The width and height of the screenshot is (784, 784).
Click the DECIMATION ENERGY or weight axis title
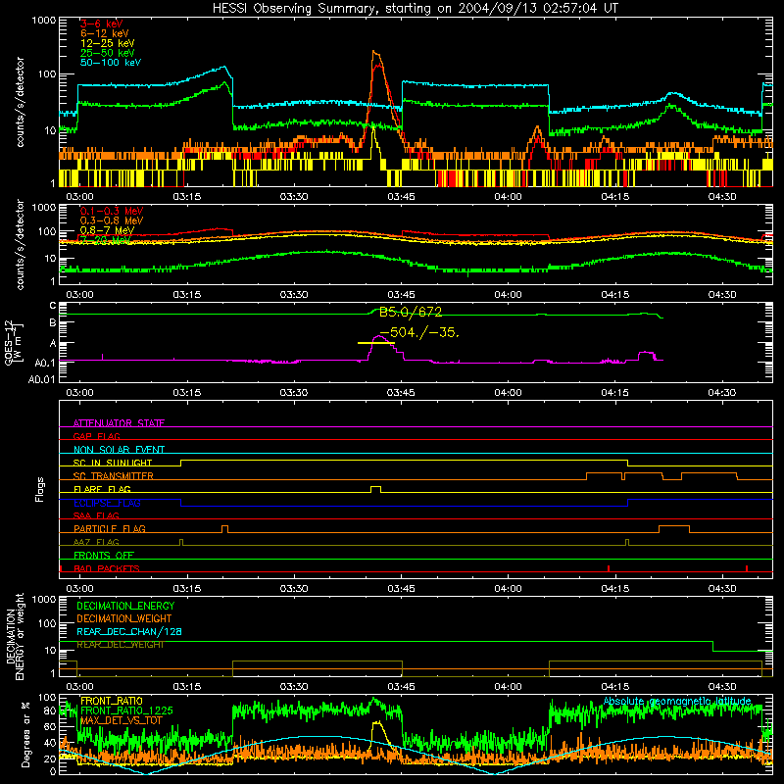coord(15,636)
